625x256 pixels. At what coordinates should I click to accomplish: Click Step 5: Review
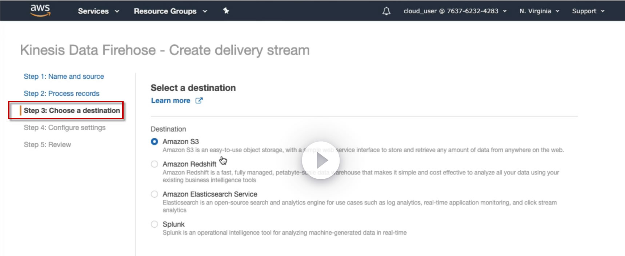click(x=47, y=145)
